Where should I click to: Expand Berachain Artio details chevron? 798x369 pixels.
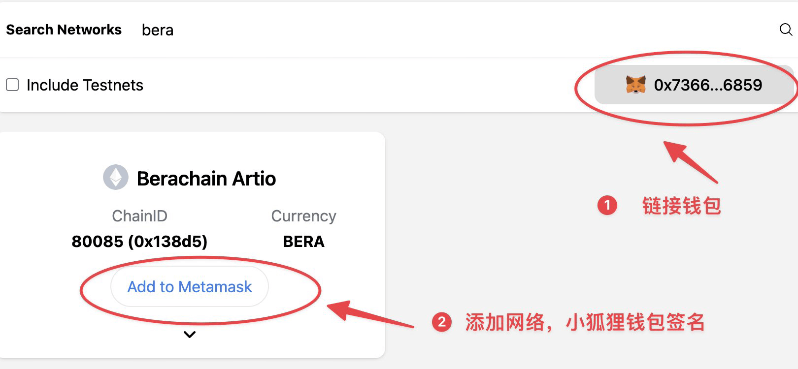pyautogui.click(x=190, y=335)
